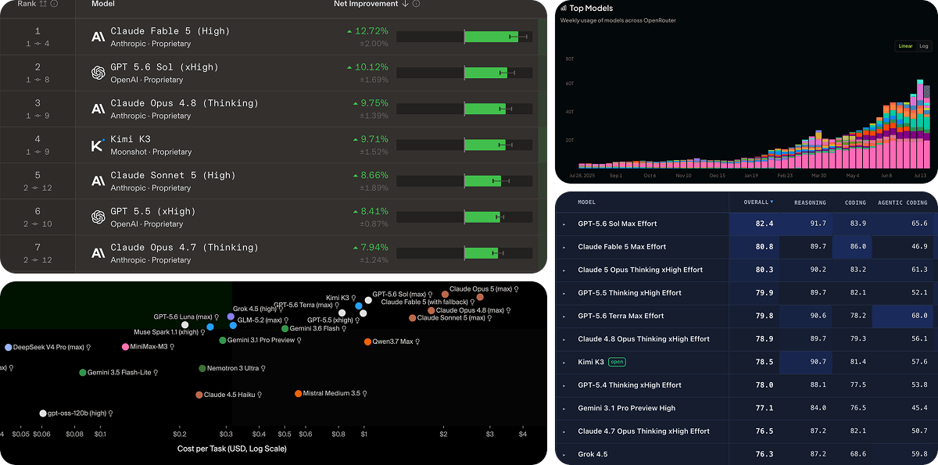Toggle the sort arrow beside Net Improvement
The width and height of the screenshot is (938, 465).
pos(405,4)
